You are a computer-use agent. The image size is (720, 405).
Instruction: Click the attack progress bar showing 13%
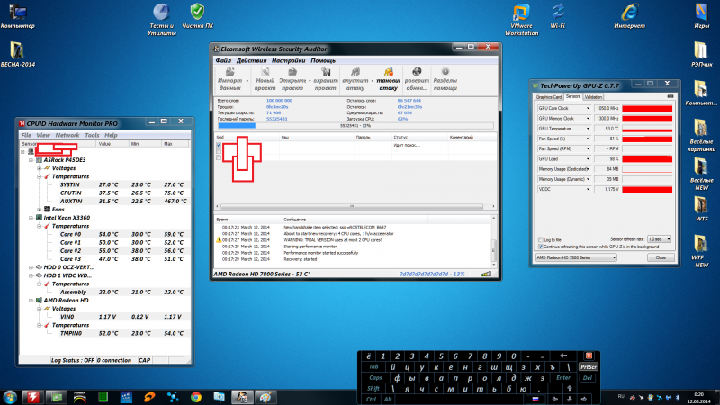(355, 125)
